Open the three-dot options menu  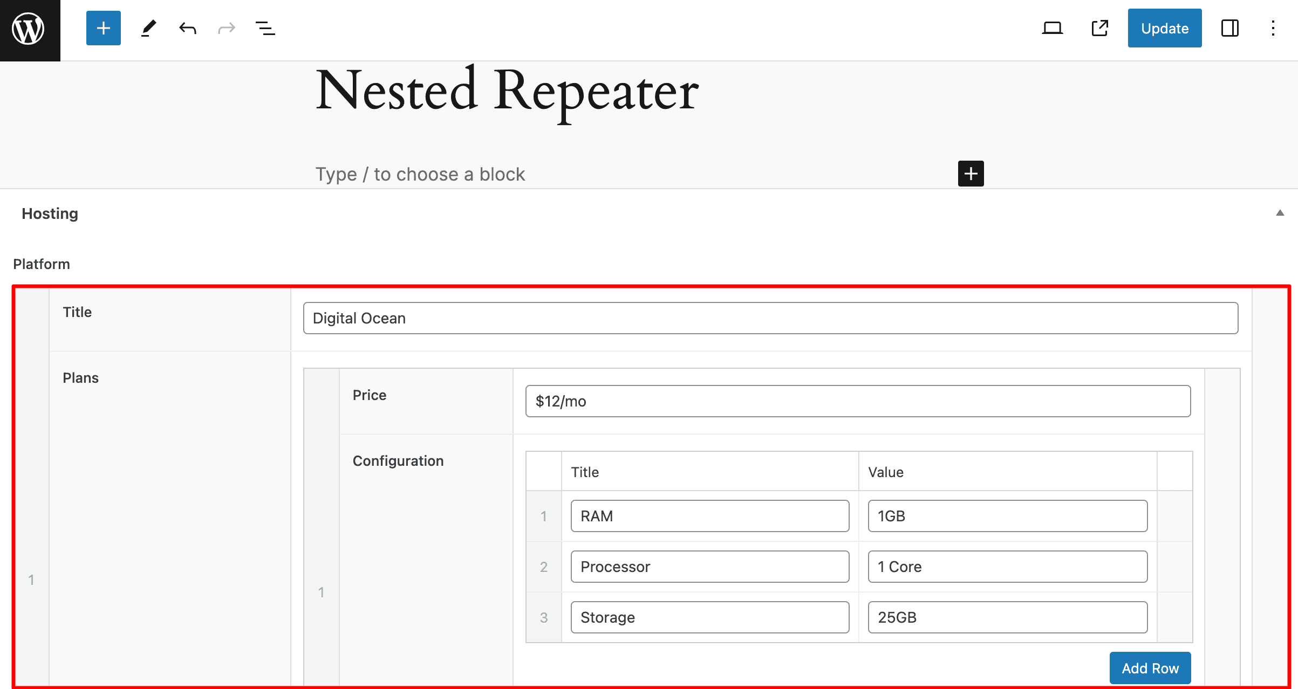click(1273, 28)
